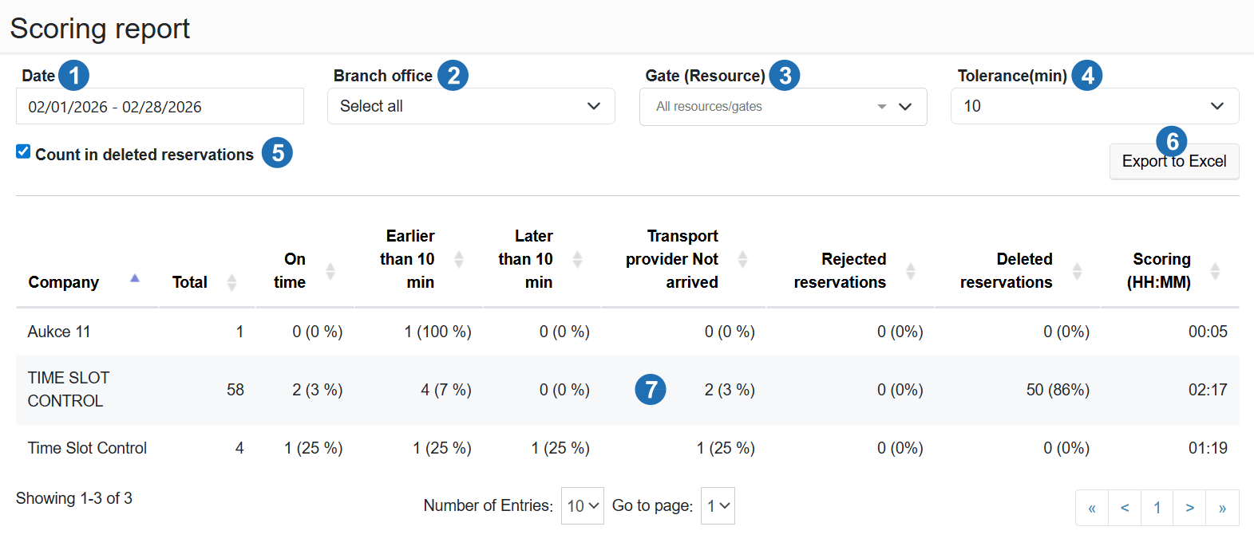The image size is (1254, 558).
Task: Open the Go to page selector
Action: (717, 506)
